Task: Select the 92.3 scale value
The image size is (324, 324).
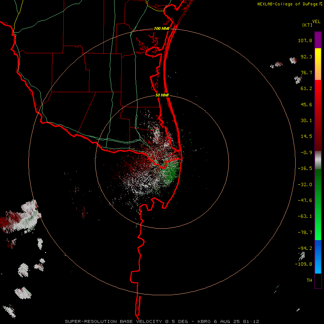Action: pos(306,57)
